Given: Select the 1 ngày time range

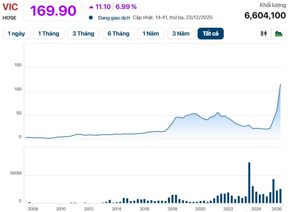Looking at the screenshot, I should 16,34.
